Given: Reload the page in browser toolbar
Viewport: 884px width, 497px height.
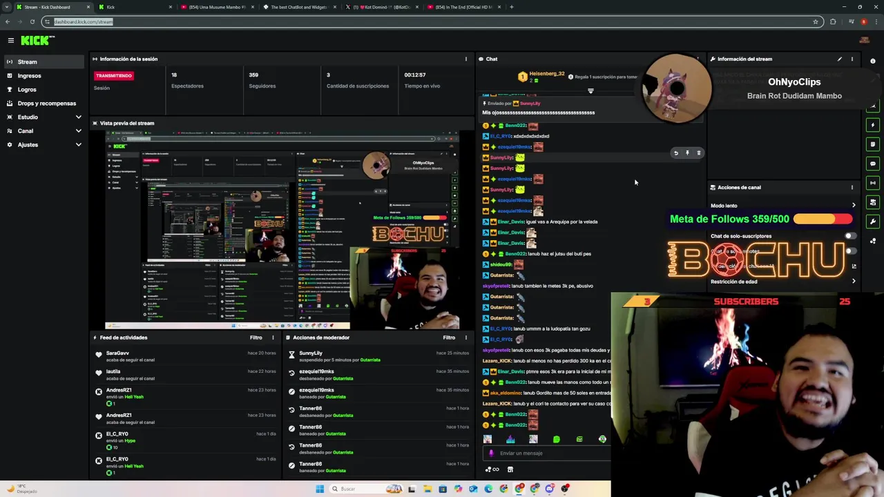Looking at the screenshot, I should (32, 21).
